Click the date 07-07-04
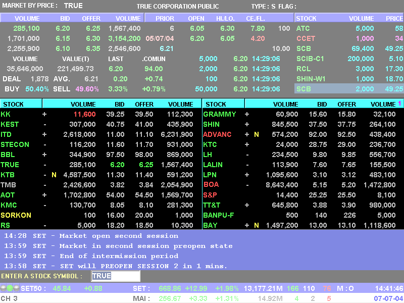This screenshot has height=303, width=404. 388,298
